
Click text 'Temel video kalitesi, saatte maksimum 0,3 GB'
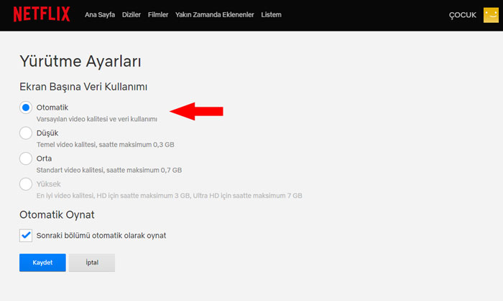(x=105, y=145)
